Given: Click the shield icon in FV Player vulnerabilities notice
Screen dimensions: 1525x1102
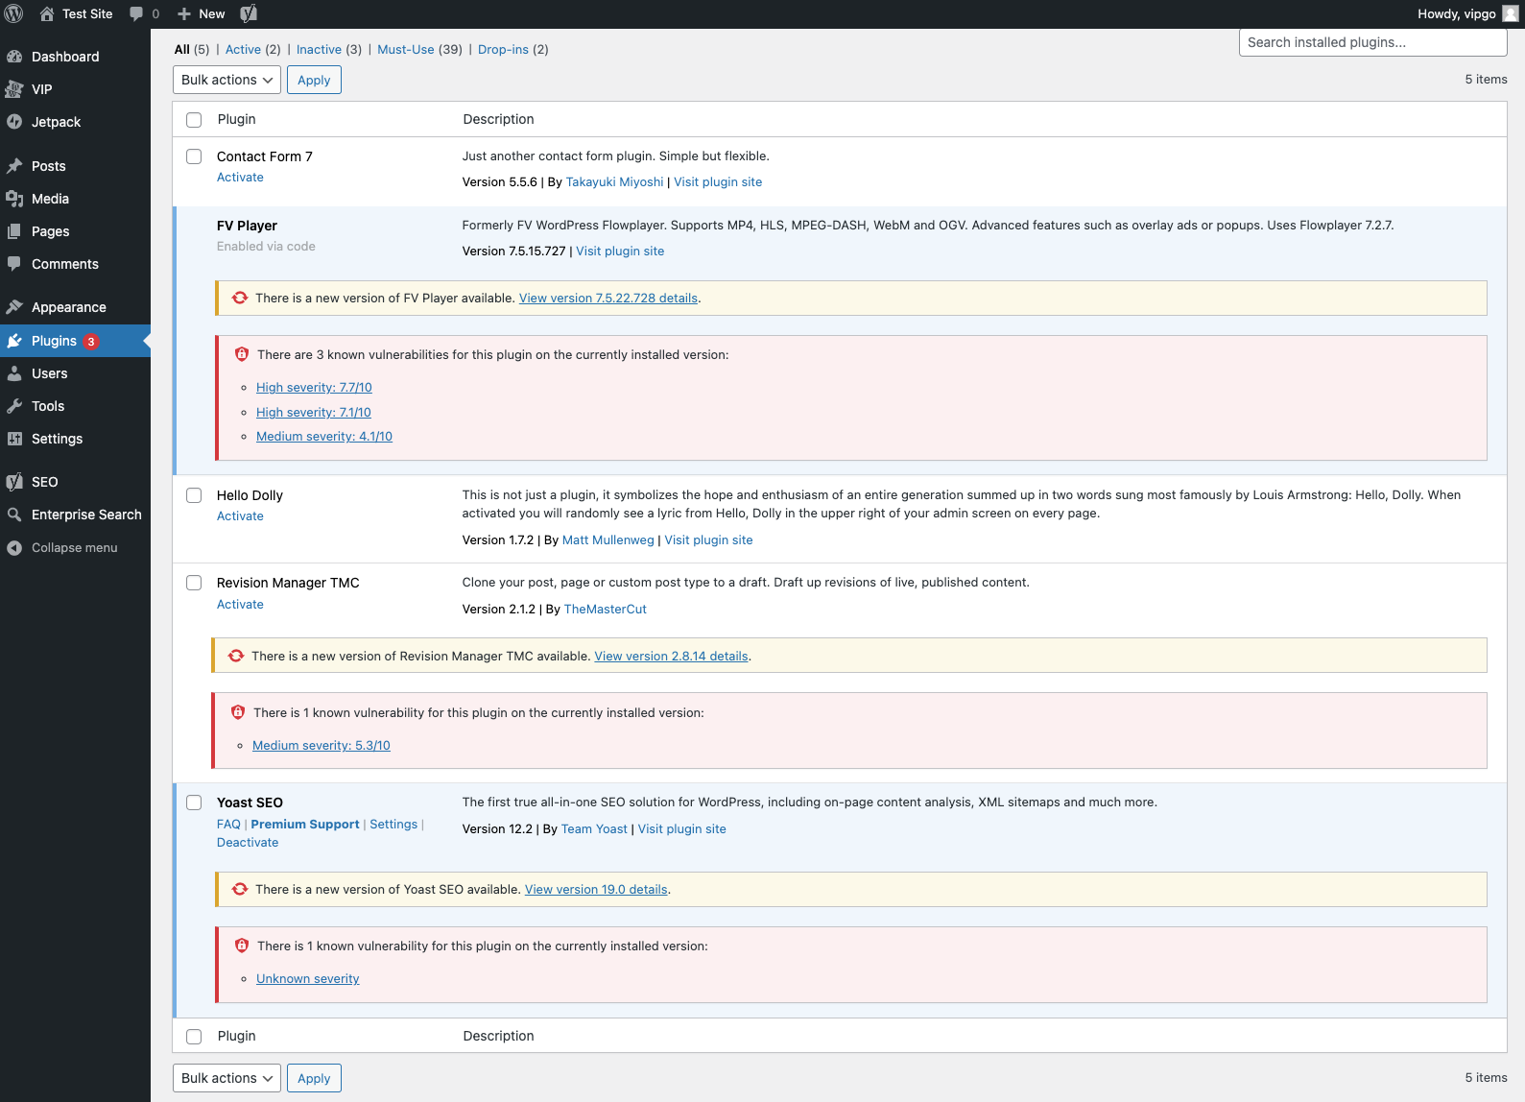Looking at the screenshot, I should [x=242, y=354].
